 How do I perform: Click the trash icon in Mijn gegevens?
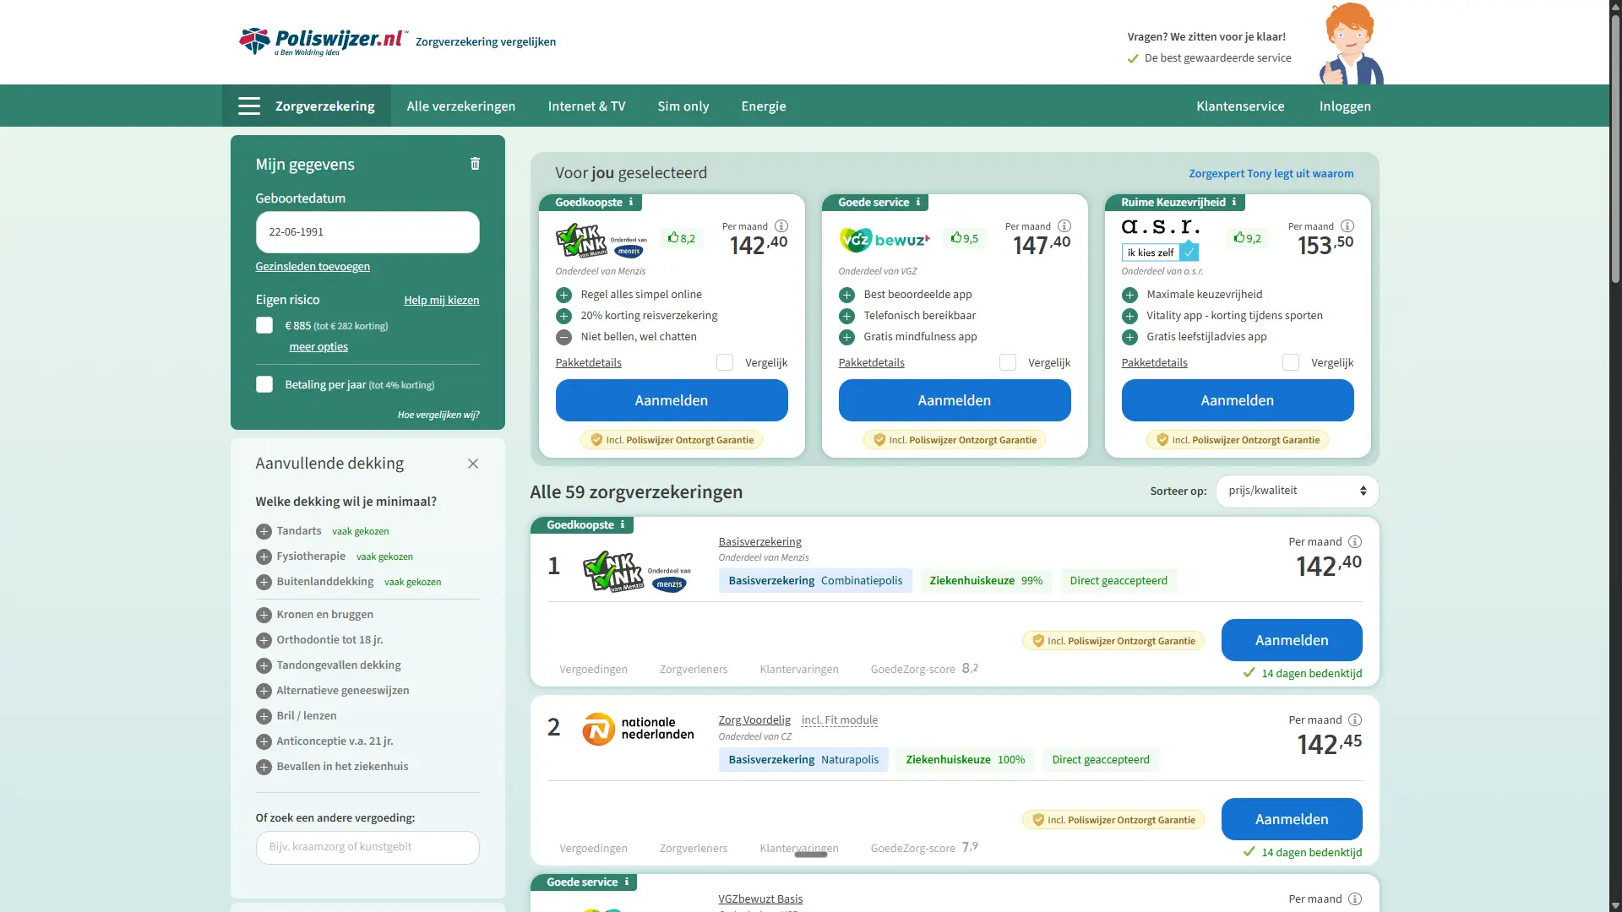(475, 164)
